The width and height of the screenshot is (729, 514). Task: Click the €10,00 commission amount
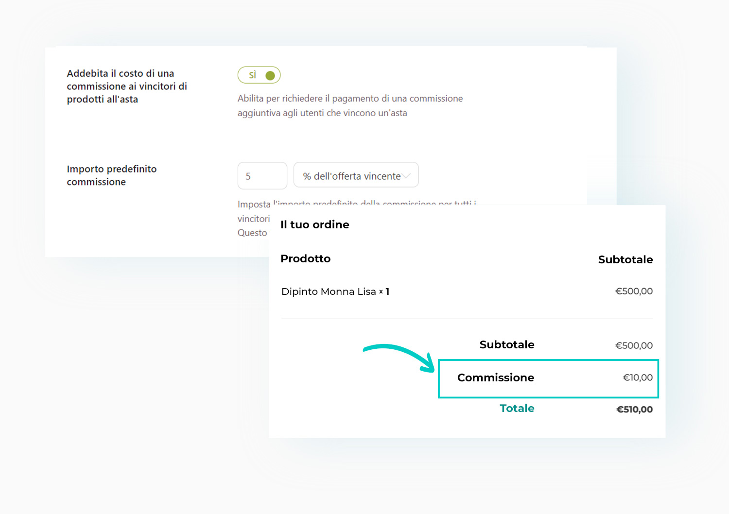[638, 377]
